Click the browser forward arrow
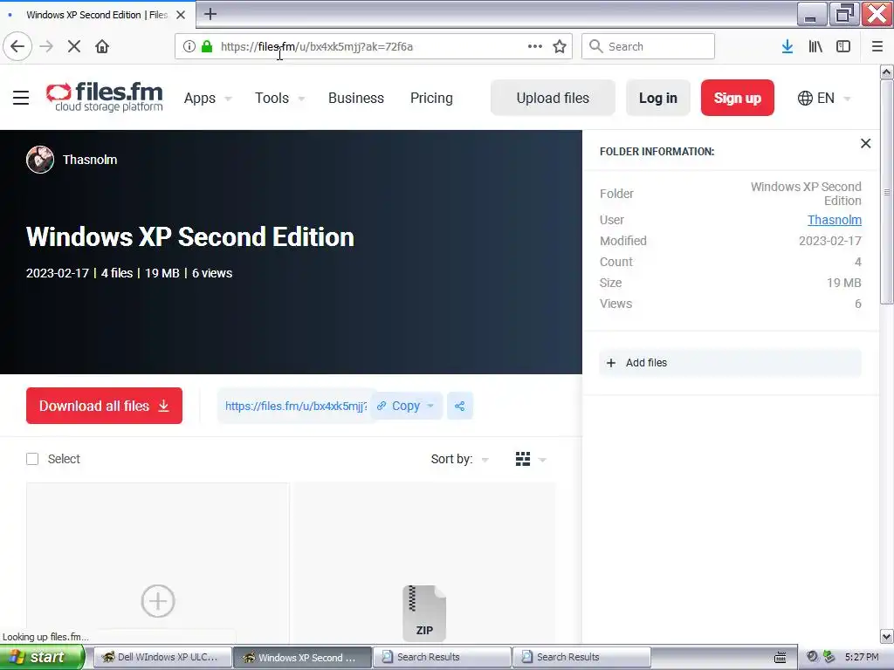Screen dimensions: 894x670 click(x=46, y=46)
